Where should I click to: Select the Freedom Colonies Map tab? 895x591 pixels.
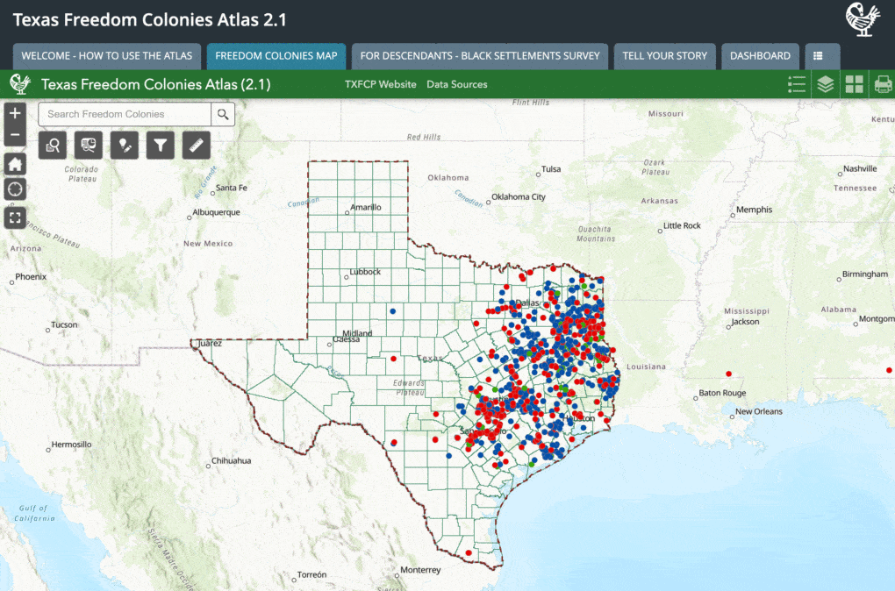click(x=276, y=56)
